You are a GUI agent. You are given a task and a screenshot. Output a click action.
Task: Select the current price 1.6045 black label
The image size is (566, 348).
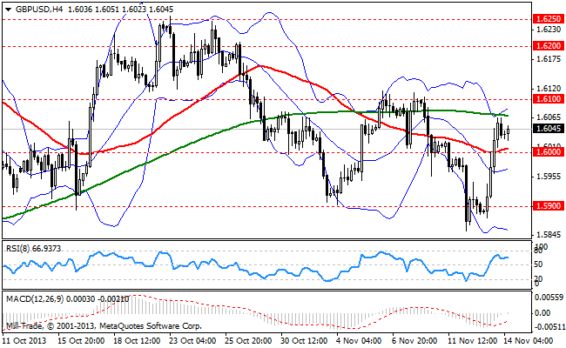coord(549,129)
